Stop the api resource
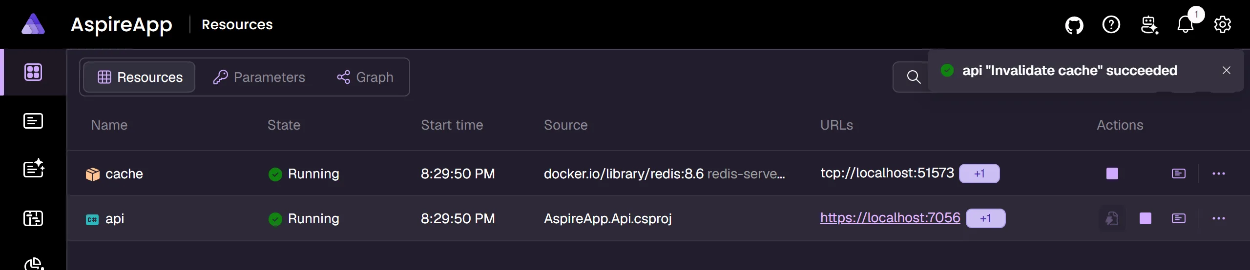Screen dimensions: 1250x270 tap(1146, 218)
